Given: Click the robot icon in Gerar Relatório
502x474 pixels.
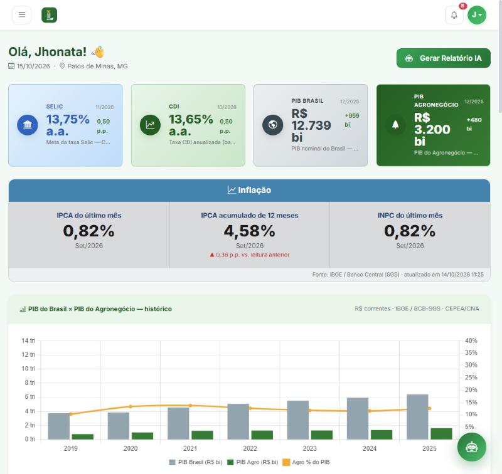Looking at the screenshot, I should (409, 58).
